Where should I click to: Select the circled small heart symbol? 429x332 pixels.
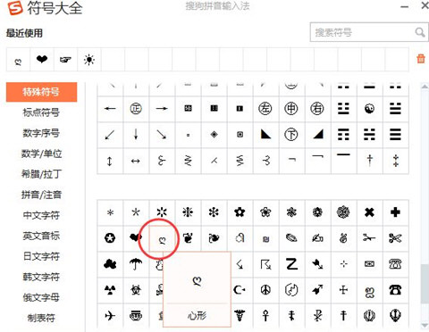162,239
